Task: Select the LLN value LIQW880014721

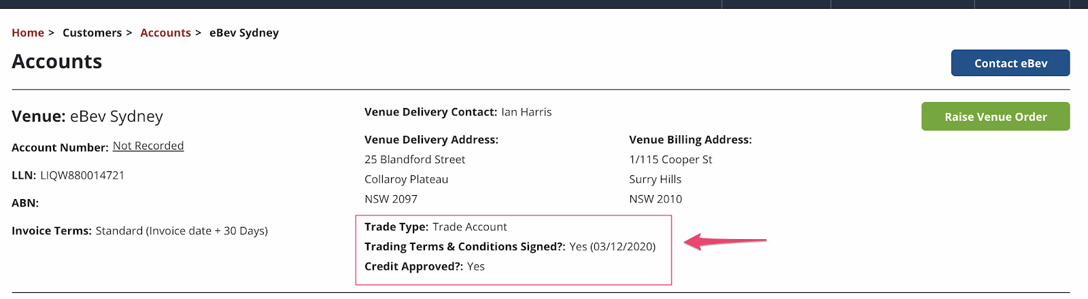Action: pyautogui.click(x=82, y=175)
